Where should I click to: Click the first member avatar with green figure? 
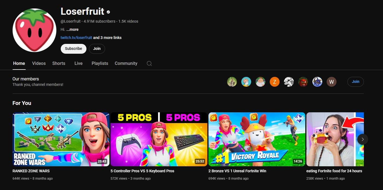pos(232,82)
